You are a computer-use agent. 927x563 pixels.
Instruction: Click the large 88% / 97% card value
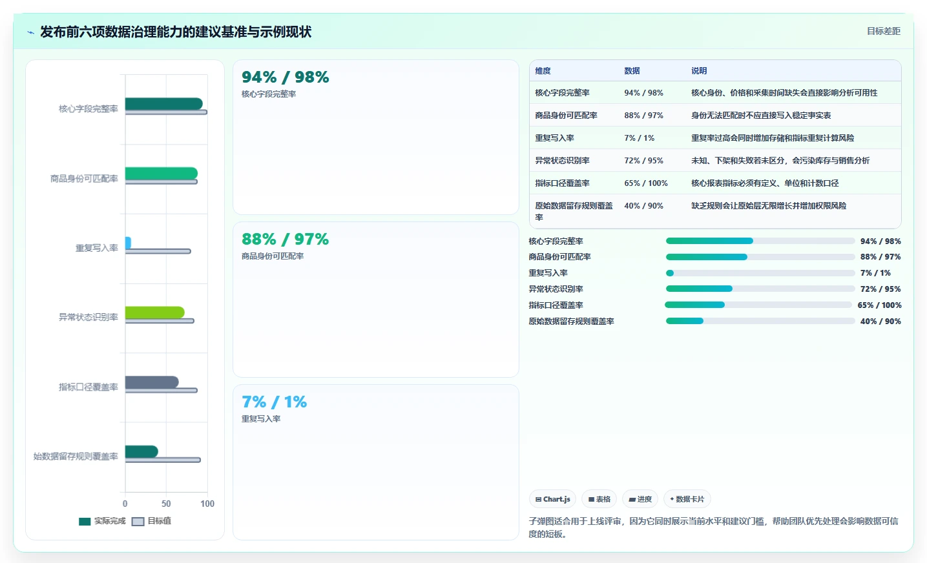[x=285, y=240]
